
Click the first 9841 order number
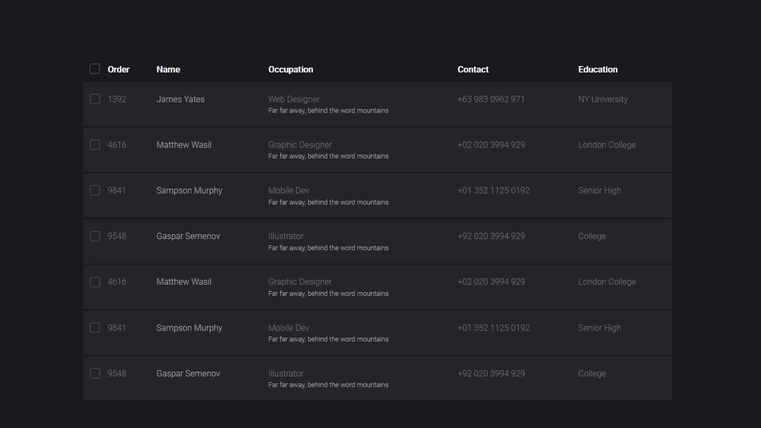click(x=117, y=191)
